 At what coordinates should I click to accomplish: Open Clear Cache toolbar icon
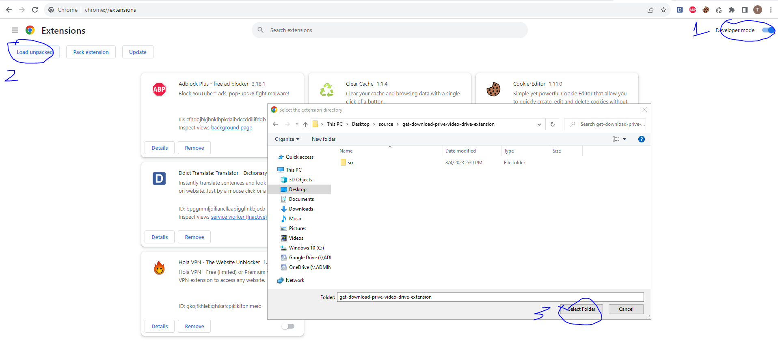click(x=719, y=10)
